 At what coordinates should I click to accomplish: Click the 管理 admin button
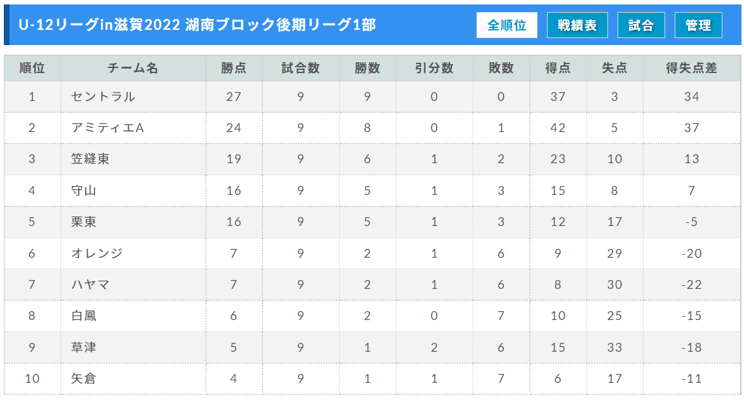698,25
